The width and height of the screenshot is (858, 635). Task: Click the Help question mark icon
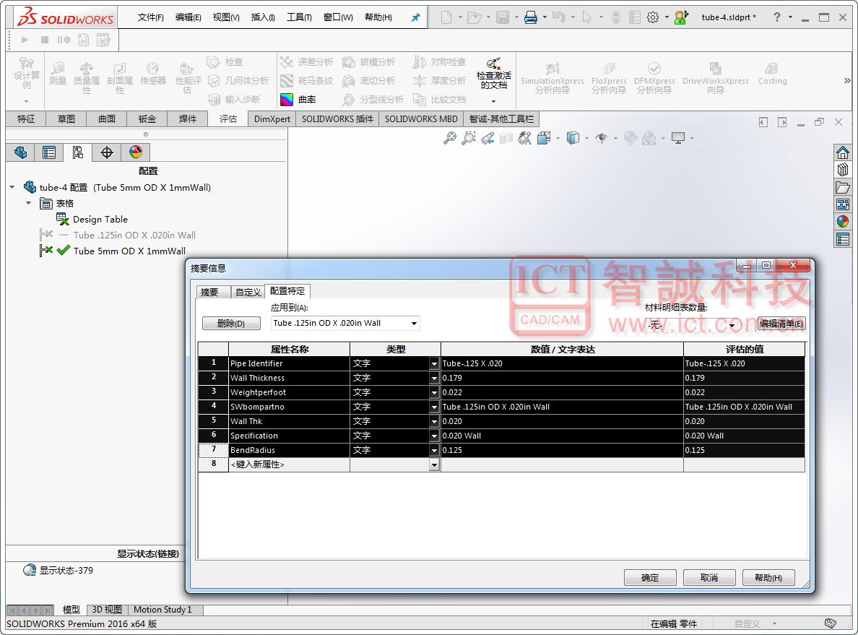click(x=776, y=17)
